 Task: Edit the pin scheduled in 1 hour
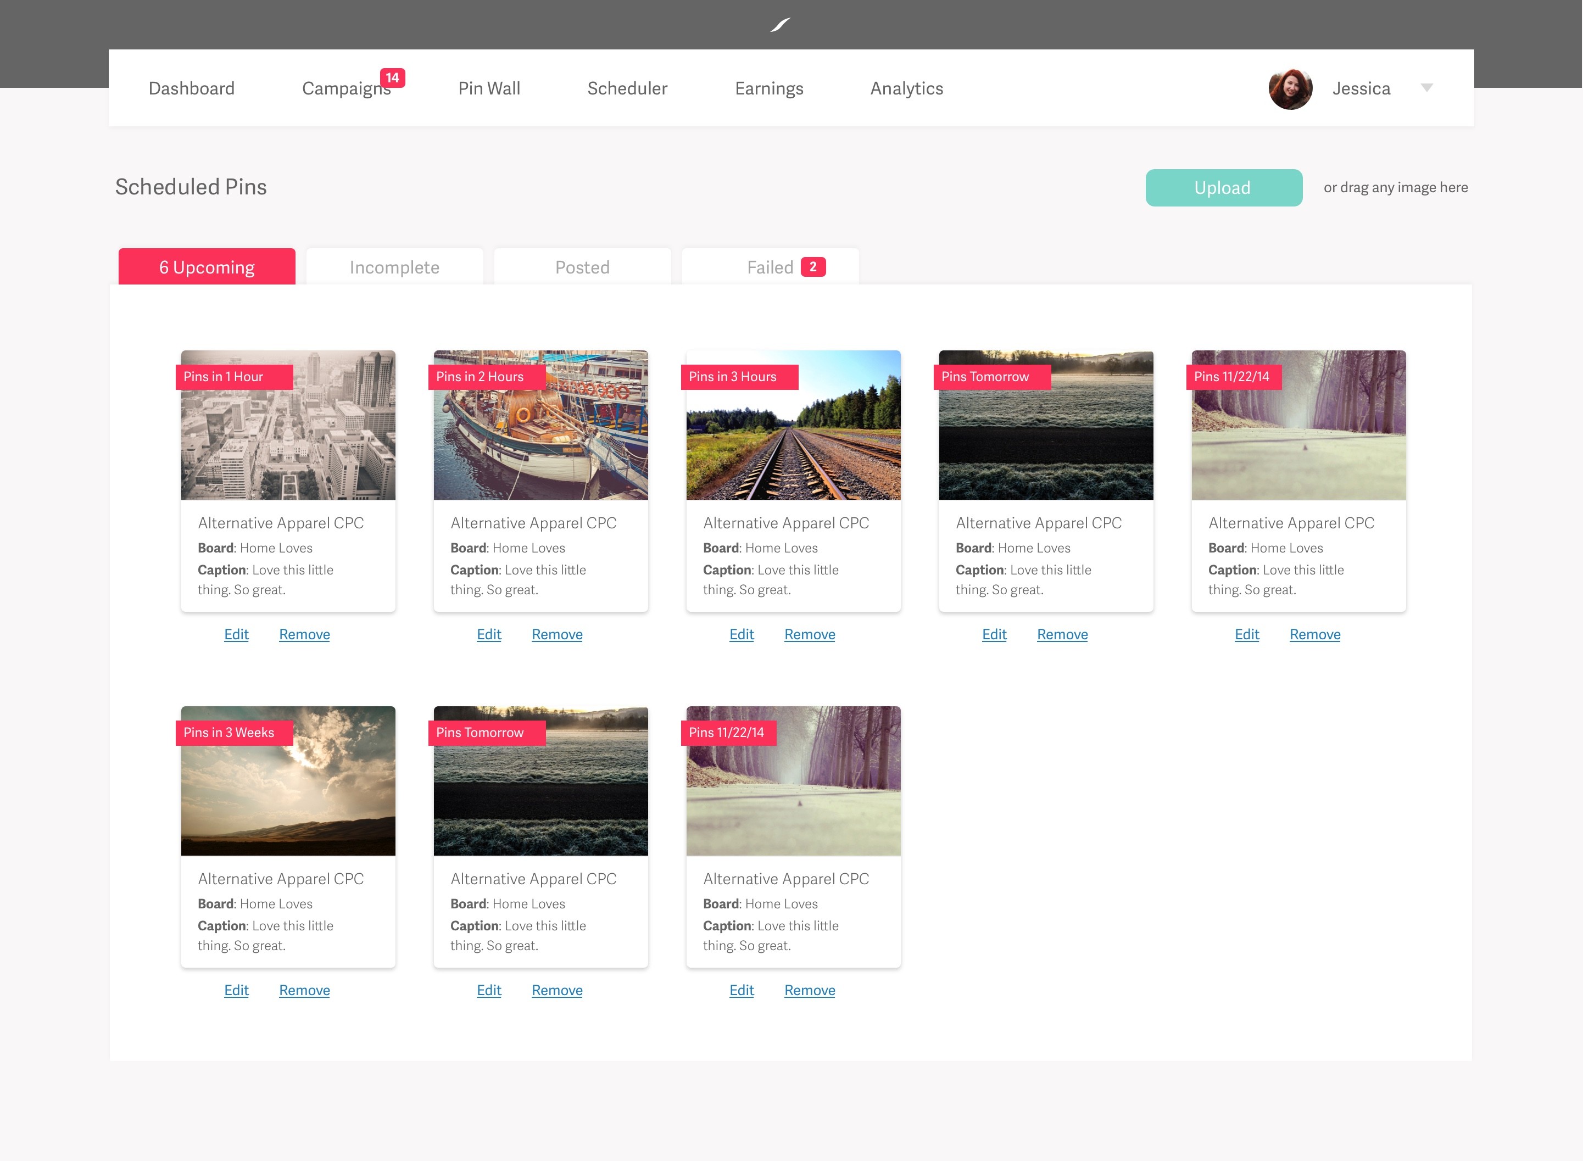[x=236, y=634]
